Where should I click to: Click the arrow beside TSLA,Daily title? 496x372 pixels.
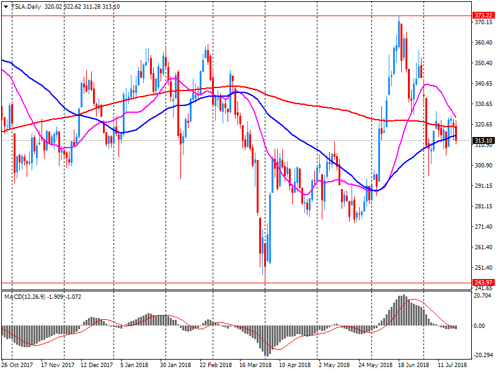click(6, 6)
